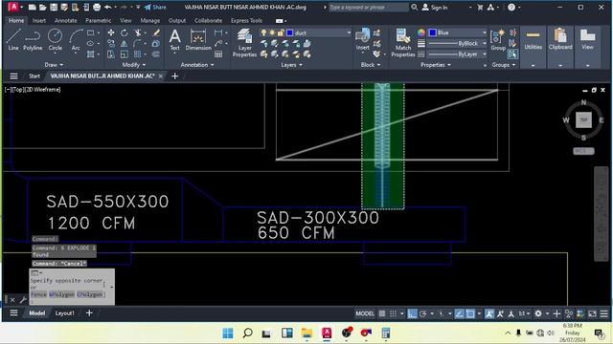
Task: Click the Plot (print) icon
Action: tap(97, 7)
